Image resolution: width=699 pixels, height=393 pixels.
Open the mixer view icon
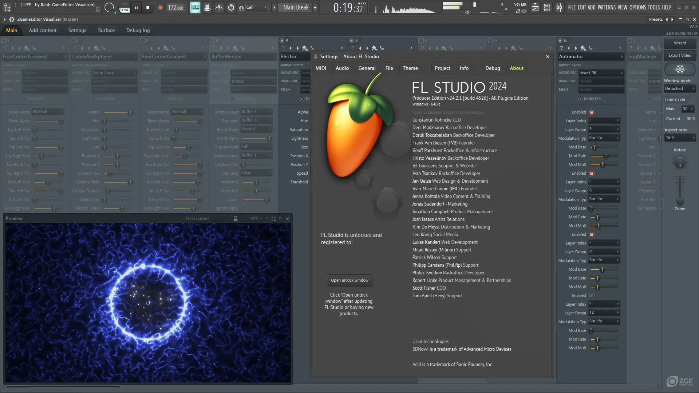559,7
